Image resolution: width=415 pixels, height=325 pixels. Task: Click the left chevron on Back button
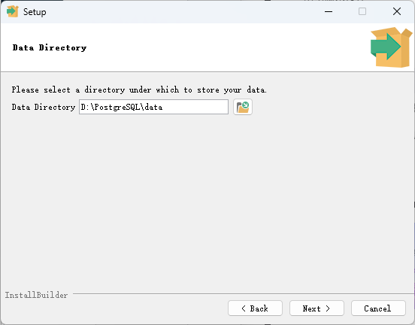244,308
